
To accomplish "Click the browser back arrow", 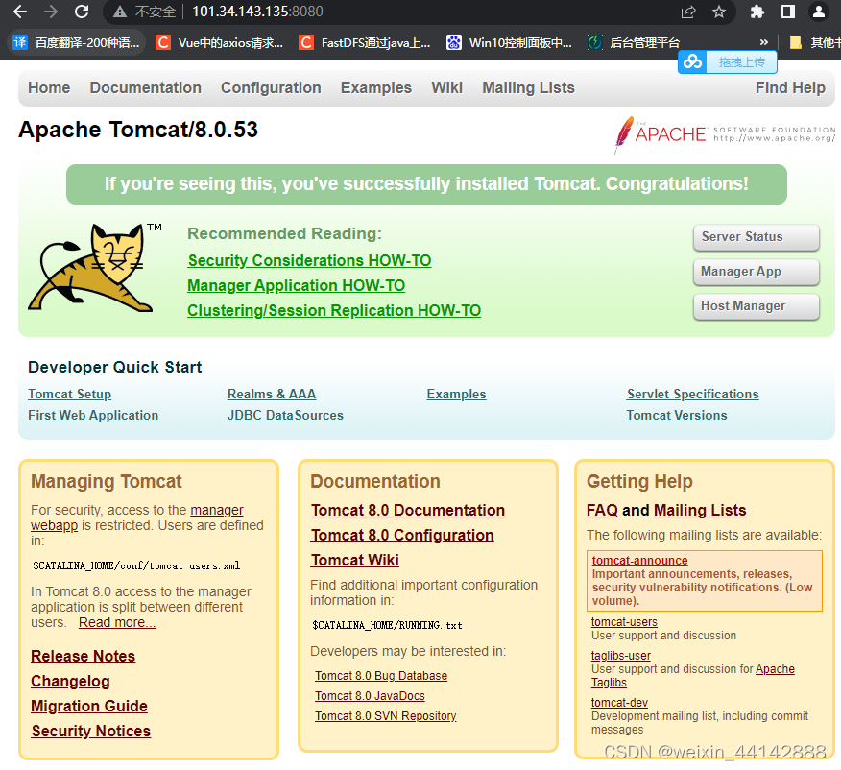I will point(20,12).
